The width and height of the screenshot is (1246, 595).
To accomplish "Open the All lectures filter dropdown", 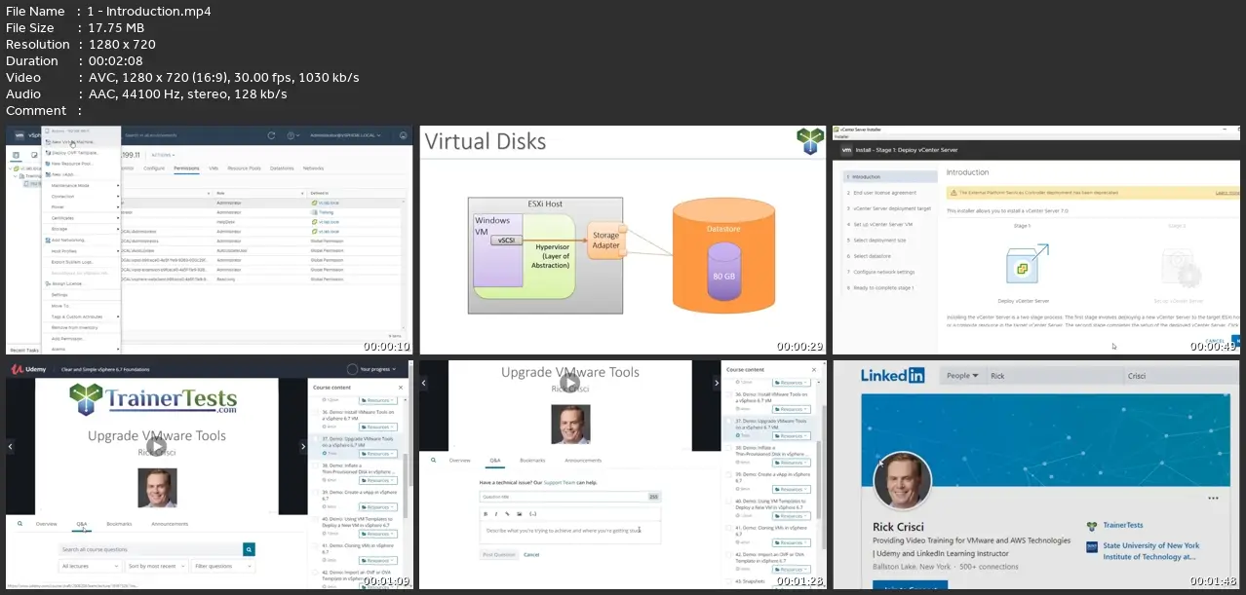I will click(x=90, y=566).
